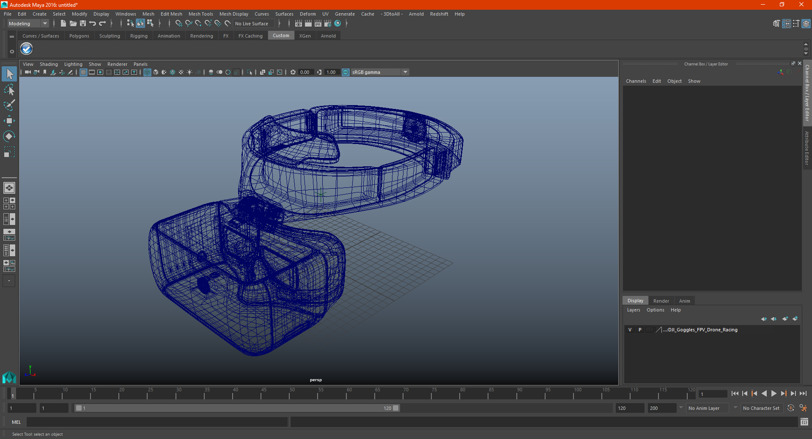Image resolution: width=812 pixels, height=439 pixels.
Task: Go to the start of playback range
Action: (x=735, y=393)
